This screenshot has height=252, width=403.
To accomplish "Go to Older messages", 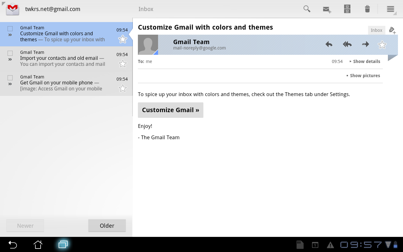I will click(x=107, y=226).
